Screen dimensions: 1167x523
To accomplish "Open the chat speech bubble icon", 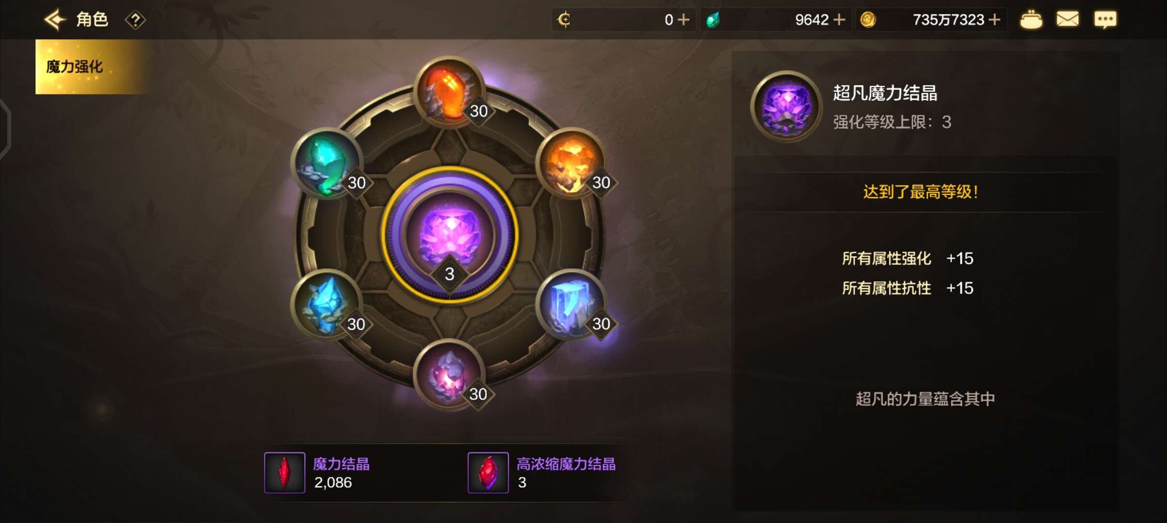I will pos(1105,20).
